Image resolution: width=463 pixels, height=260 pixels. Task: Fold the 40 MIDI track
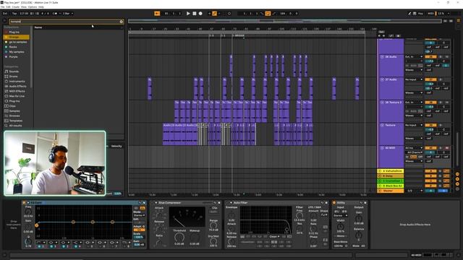click(x=382, y=148)
